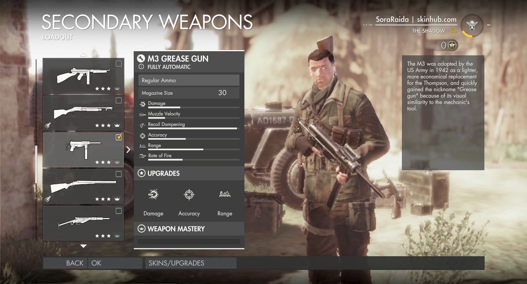Click the info icon next to Fully Automatic
Image resolution: width=527 pixels, height=284 pixels.
point(141,67)
